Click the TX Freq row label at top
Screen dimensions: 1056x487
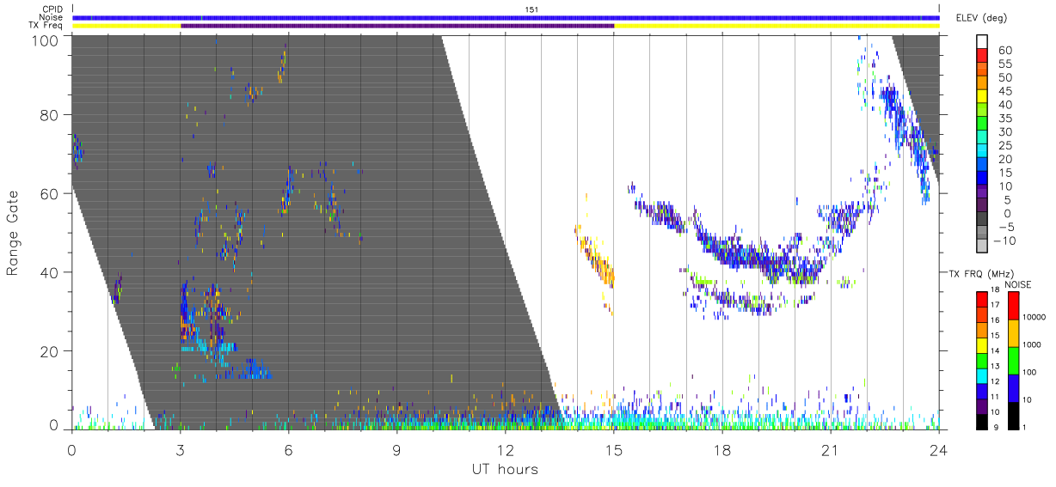tap(47, 25)
